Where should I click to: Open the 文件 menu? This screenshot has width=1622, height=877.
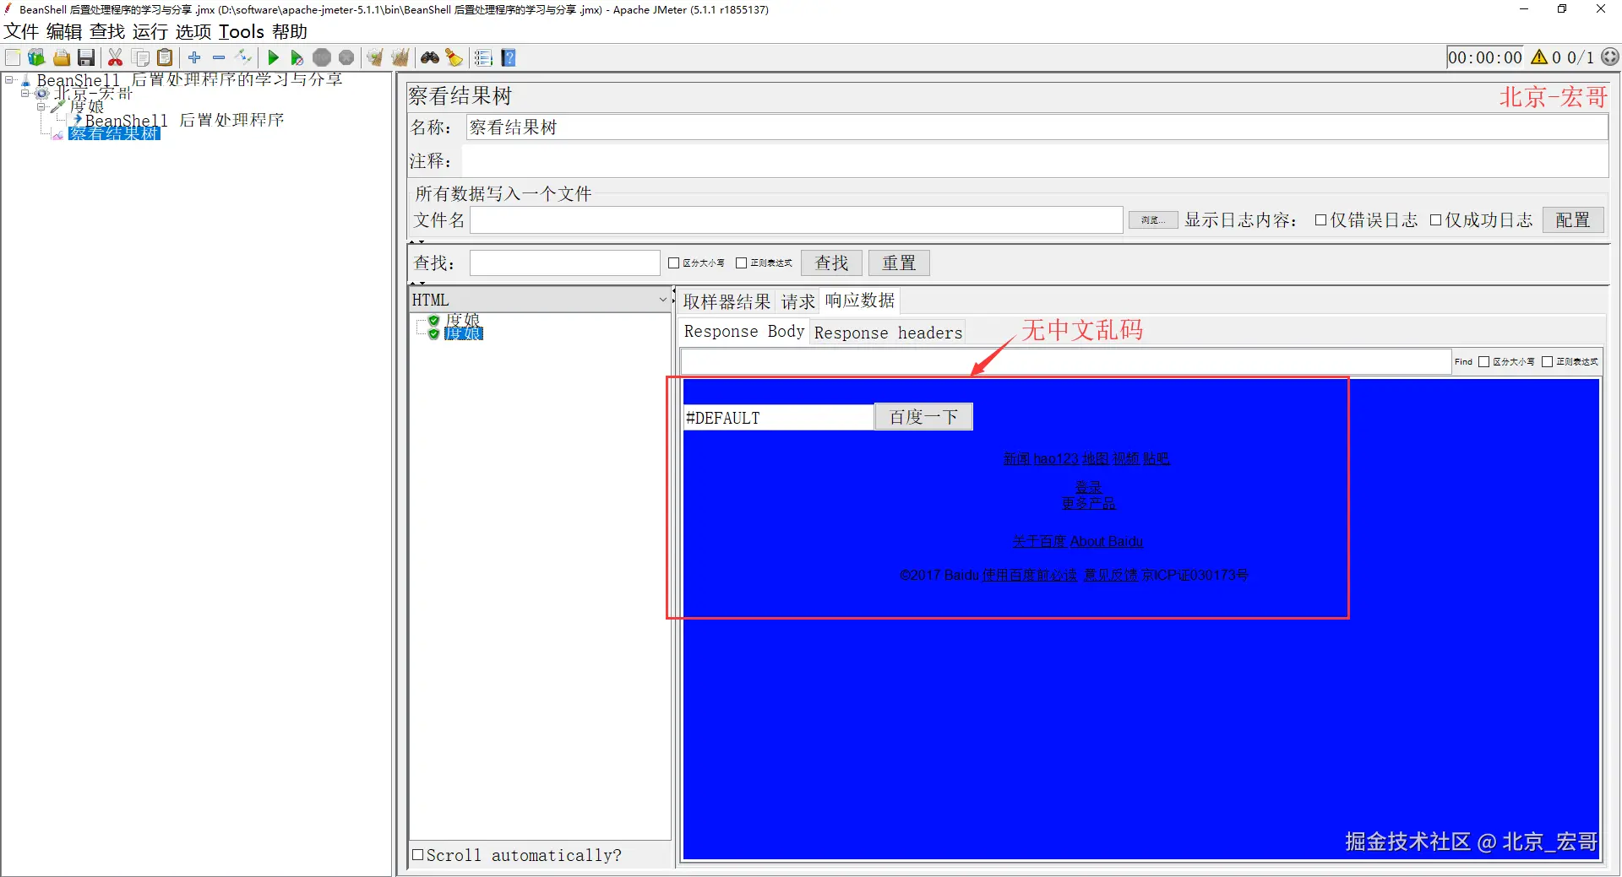pos(21,32)
